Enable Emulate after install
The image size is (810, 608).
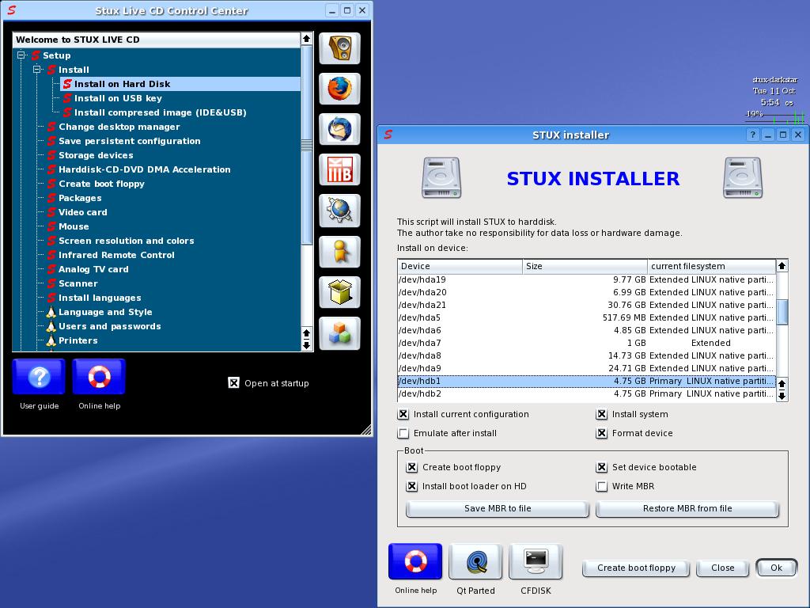(403, 433)
